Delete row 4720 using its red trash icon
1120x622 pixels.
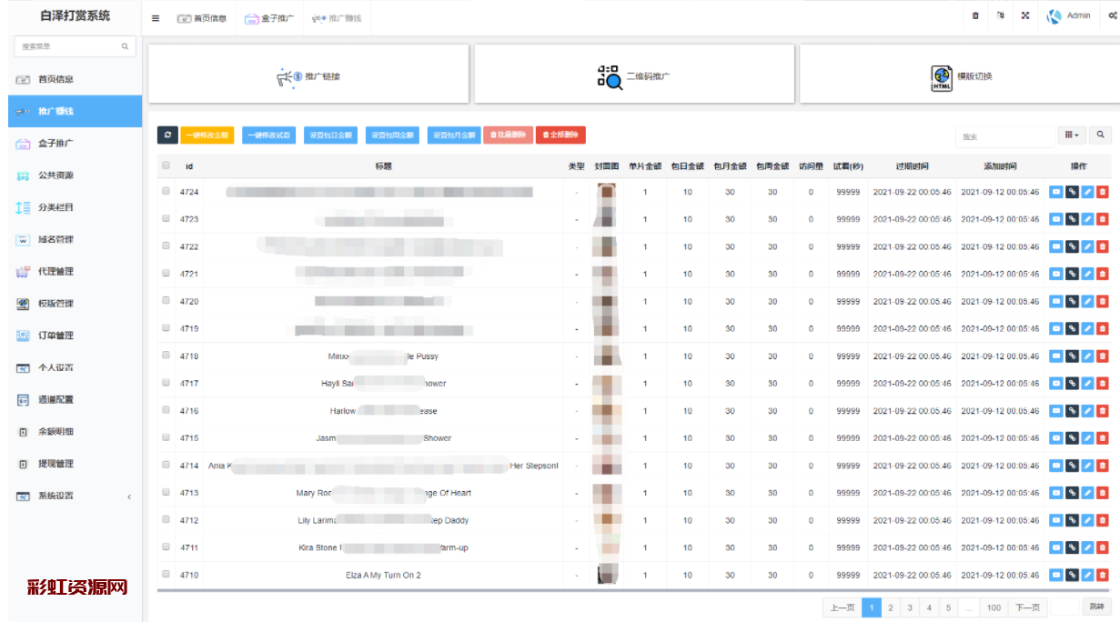click(x=1102, y=301)
